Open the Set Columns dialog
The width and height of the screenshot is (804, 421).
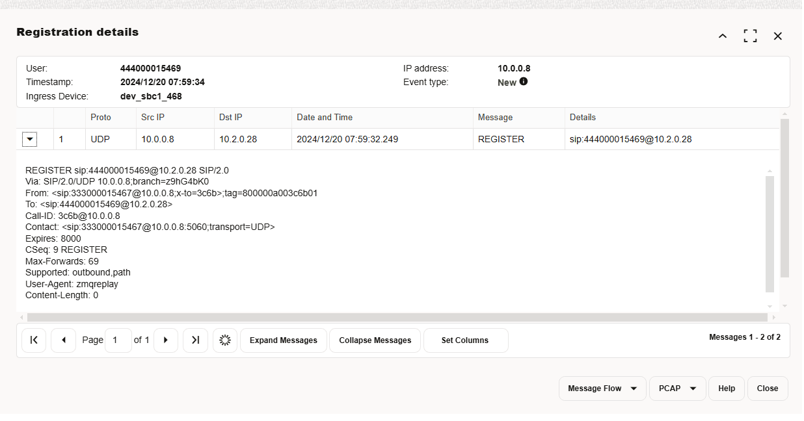point(466,340)
